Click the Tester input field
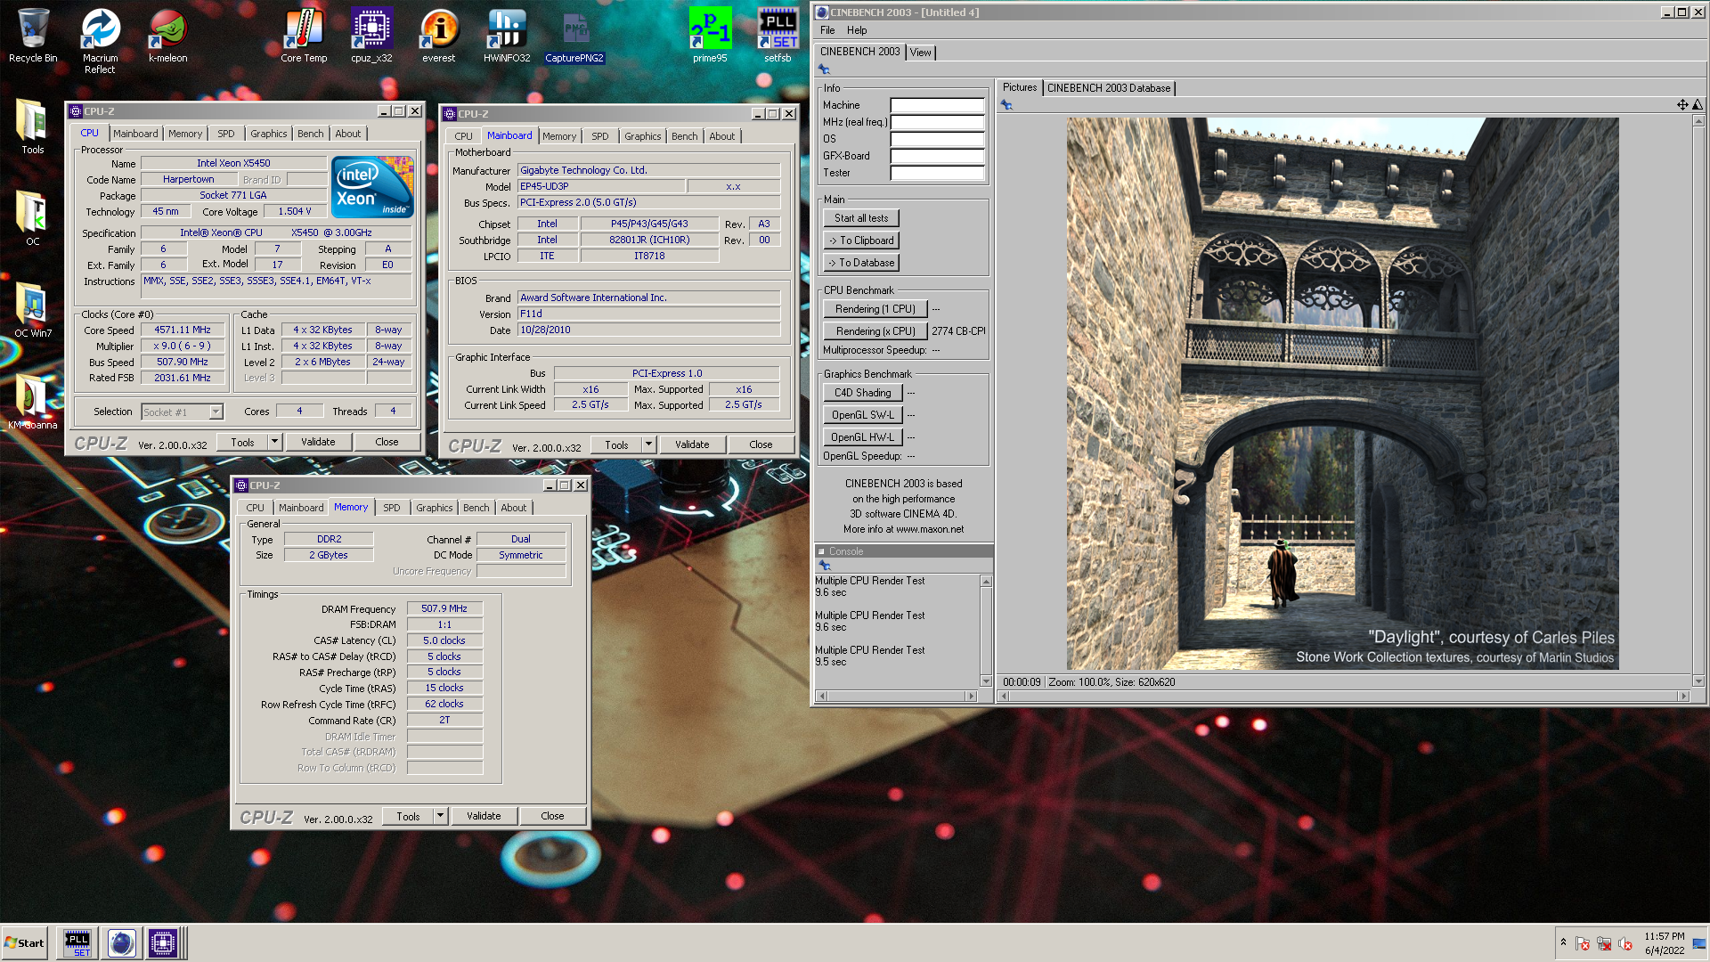The height and width of the screenshot is (962, 1710). [x=937, y=173]
